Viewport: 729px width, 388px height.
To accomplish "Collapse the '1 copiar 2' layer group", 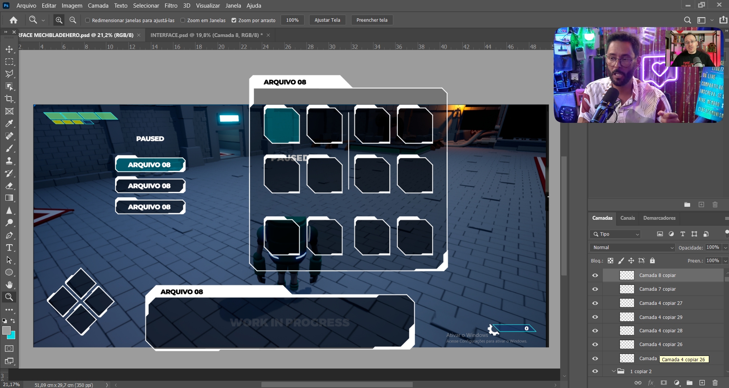I will (x=614, y=371).
